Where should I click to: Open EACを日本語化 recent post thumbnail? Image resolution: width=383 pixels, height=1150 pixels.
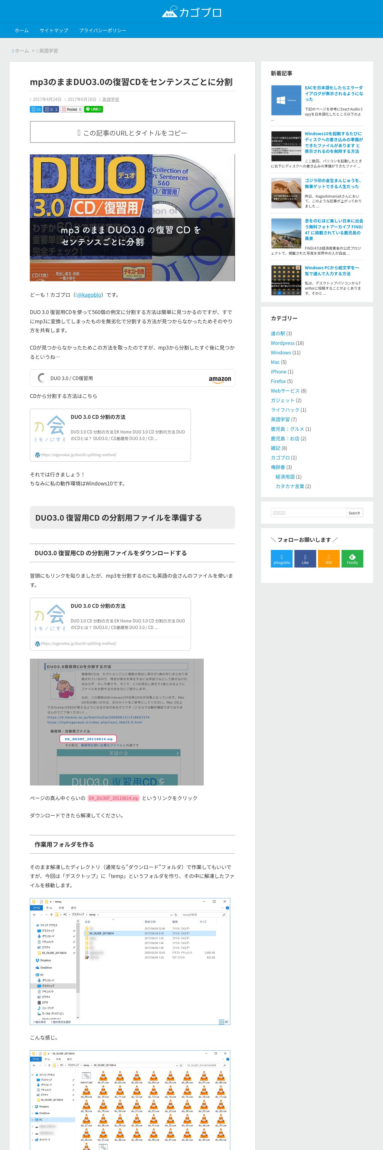[x=286, y=100]
